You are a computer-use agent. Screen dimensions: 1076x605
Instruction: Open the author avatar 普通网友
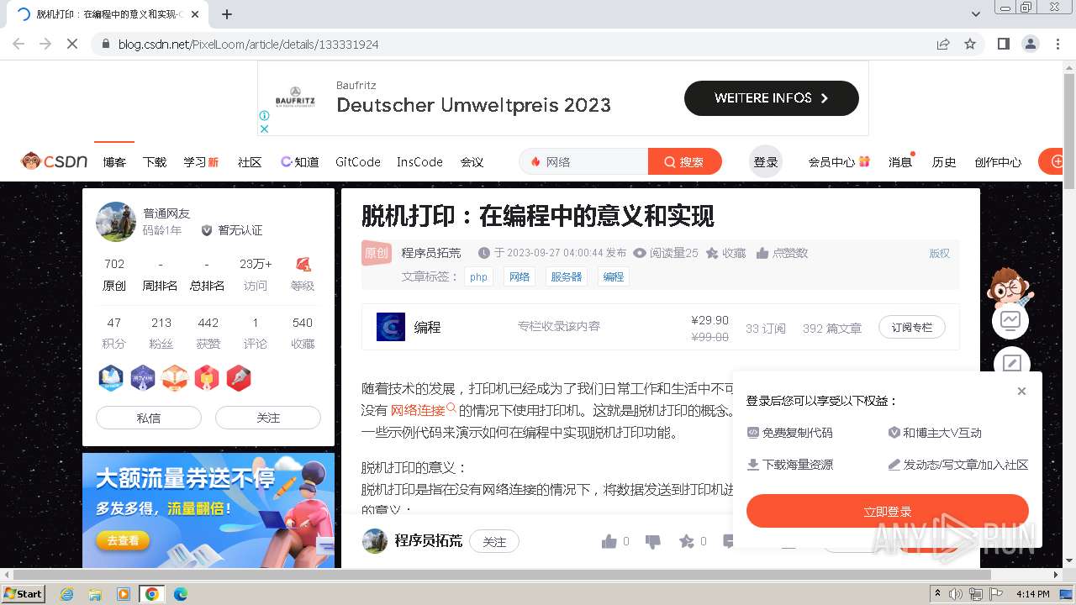116,222
